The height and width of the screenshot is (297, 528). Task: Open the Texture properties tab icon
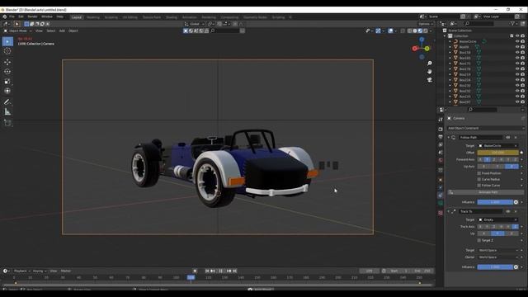[x=441, y=213]
